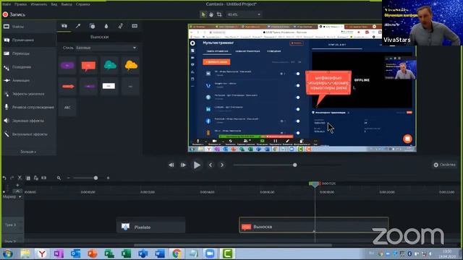This screenshot has height=260, width=463.
Task: Open the Справка menu
Action: pos(83,4)
